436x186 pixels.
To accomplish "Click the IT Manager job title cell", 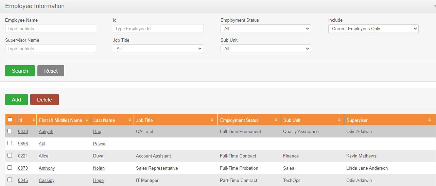I will tap(147, 181).
